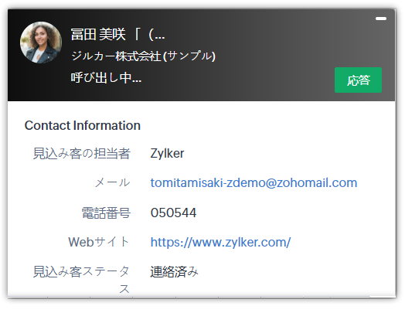Open the tomitamisaki-zdemo@zohomail.com email link
This screenshot has height=330, width=405.
[x=254, y=183]
